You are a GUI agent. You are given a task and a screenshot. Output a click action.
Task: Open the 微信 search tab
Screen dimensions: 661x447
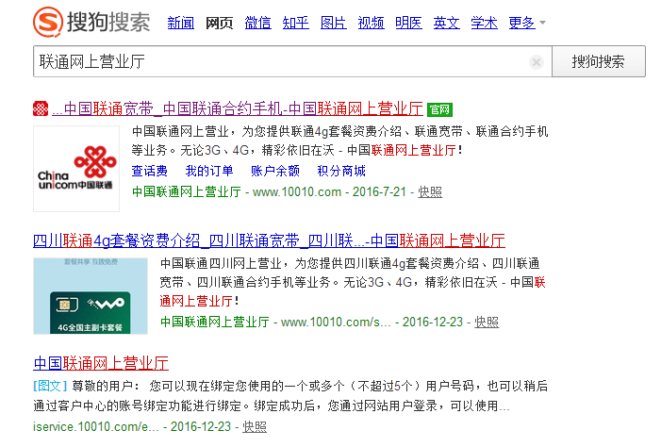coord(257,23)
